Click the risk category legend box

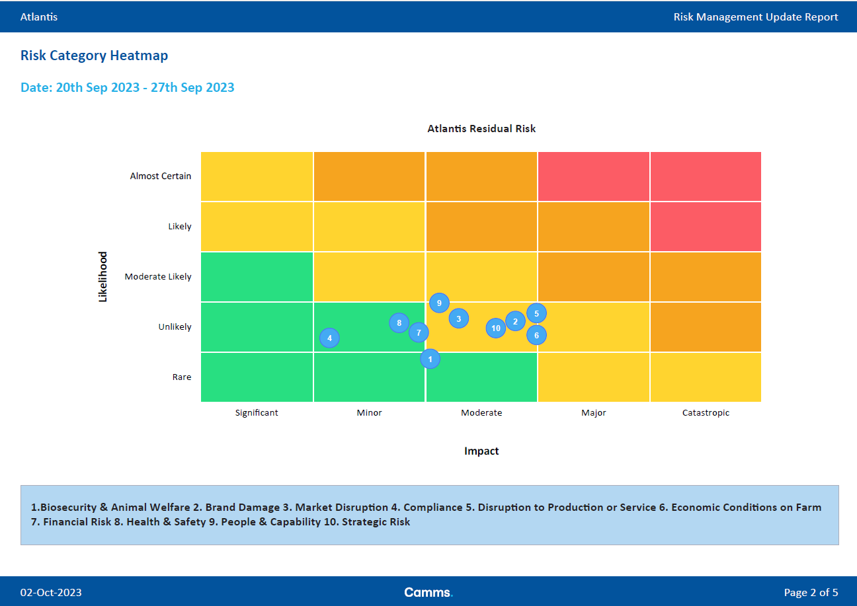coord(430,515)
